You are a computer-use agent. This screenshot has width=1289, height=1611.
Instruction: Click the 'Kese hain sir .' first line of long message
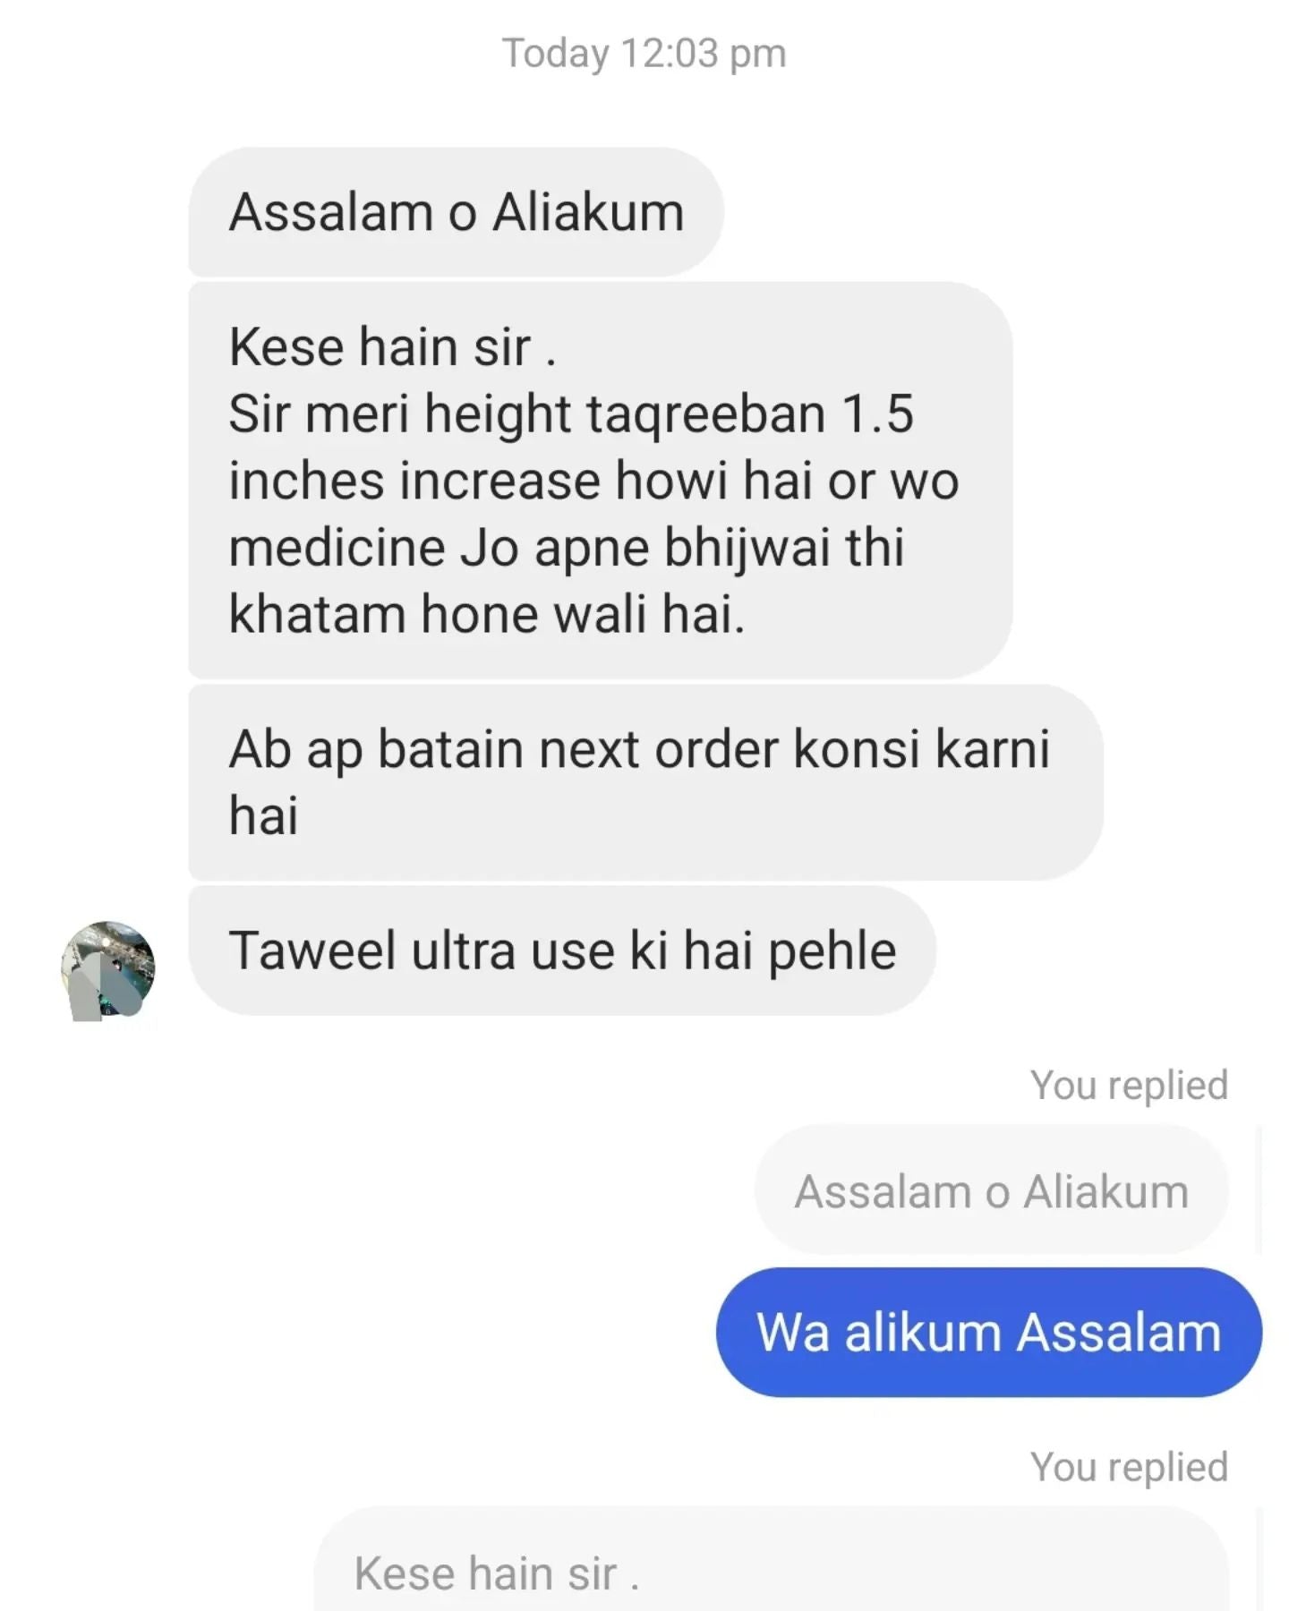pos(392,346)
